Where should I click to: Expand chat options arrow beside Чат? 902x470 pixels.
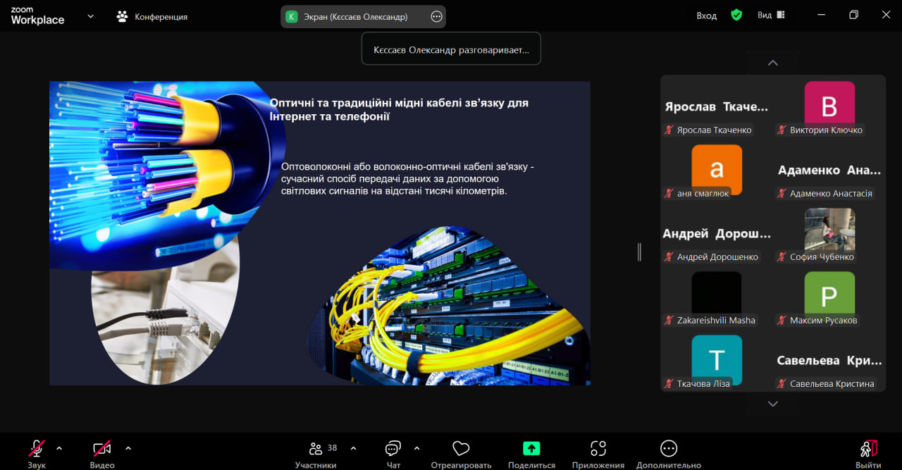click(x=416, y=448)
